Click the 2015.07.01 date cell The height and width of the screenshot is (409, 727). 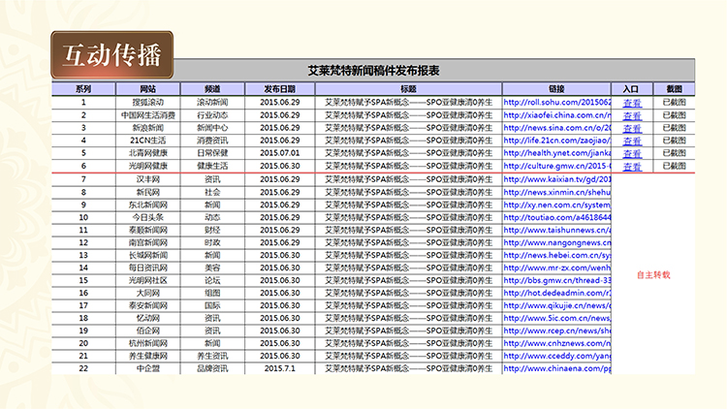point(281,152)
